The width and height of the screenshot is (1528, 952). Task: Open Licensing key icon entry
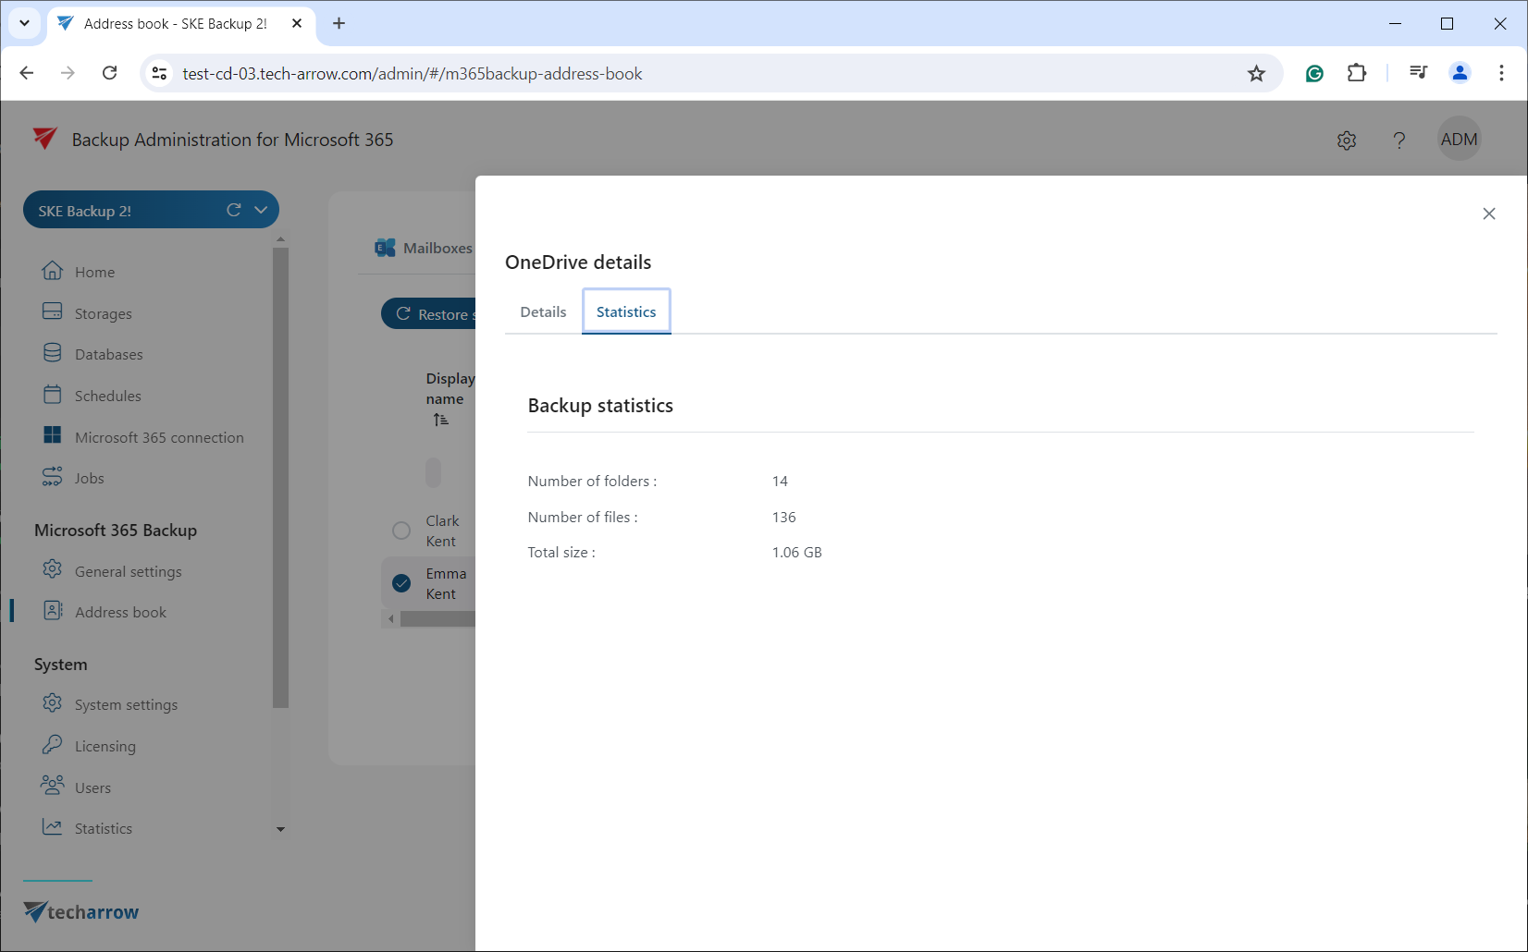(x=53, y=745)
